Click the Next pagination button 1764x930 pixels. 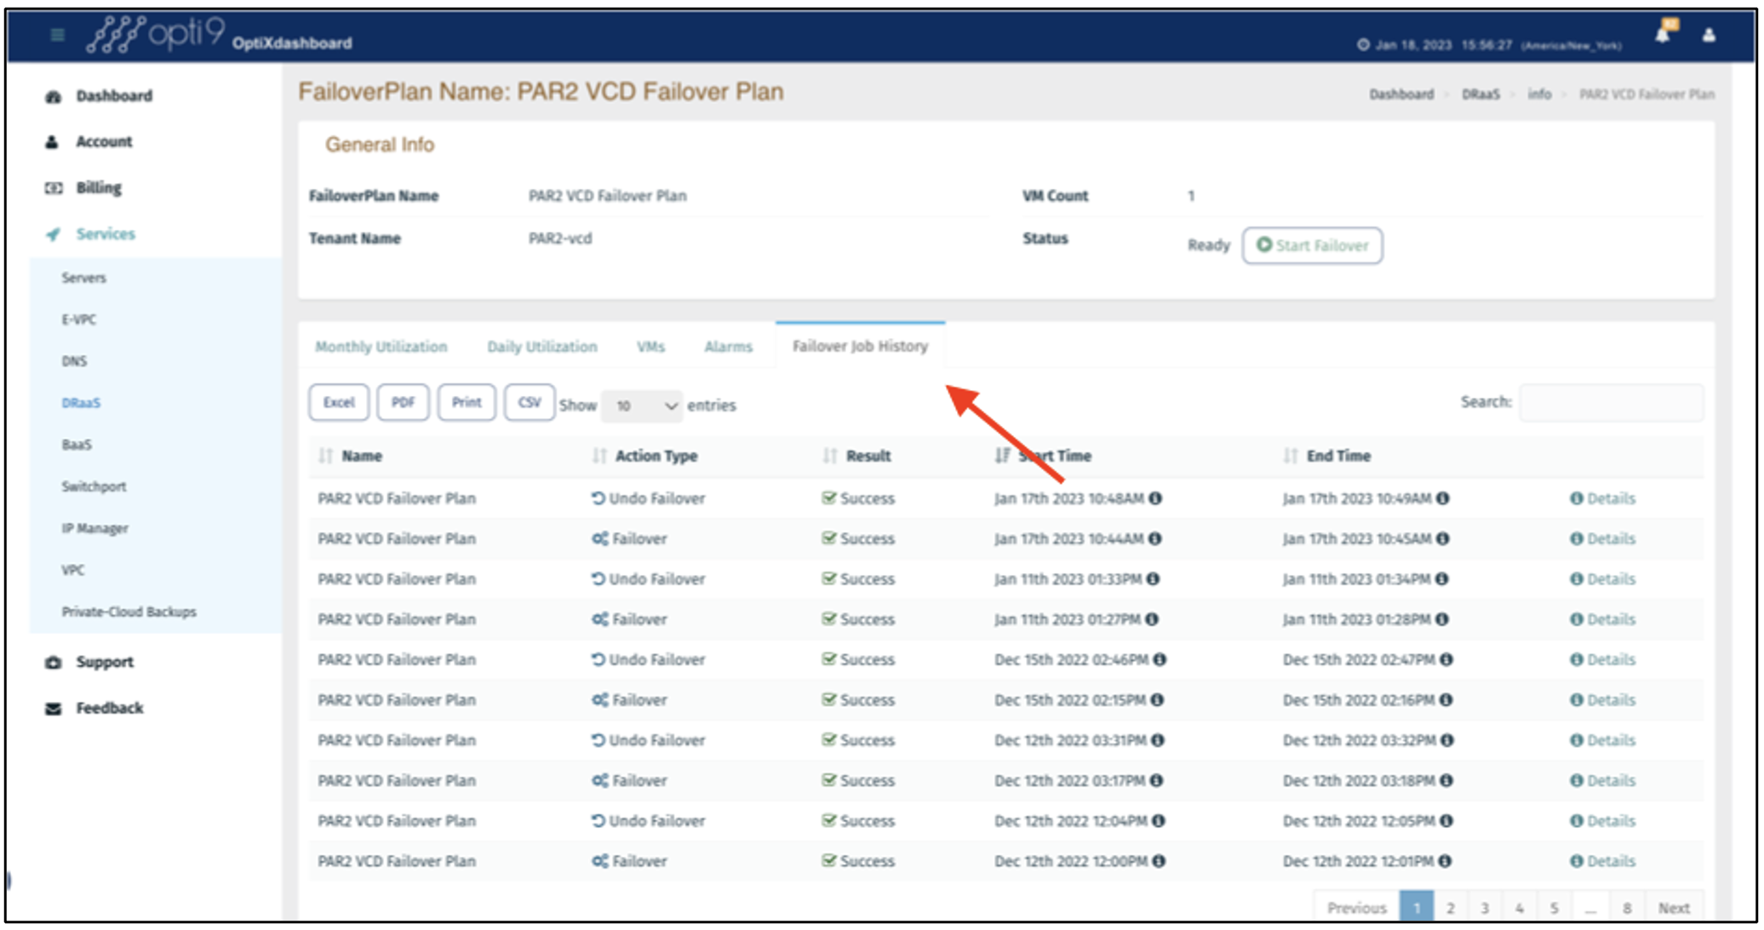pos(1674,908)
